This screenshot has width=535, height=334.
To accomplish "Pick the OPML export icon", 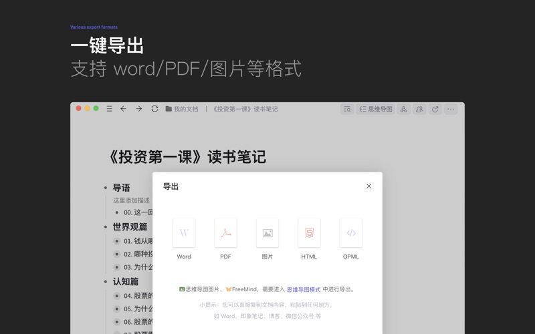I will click(x=351, y=233).
